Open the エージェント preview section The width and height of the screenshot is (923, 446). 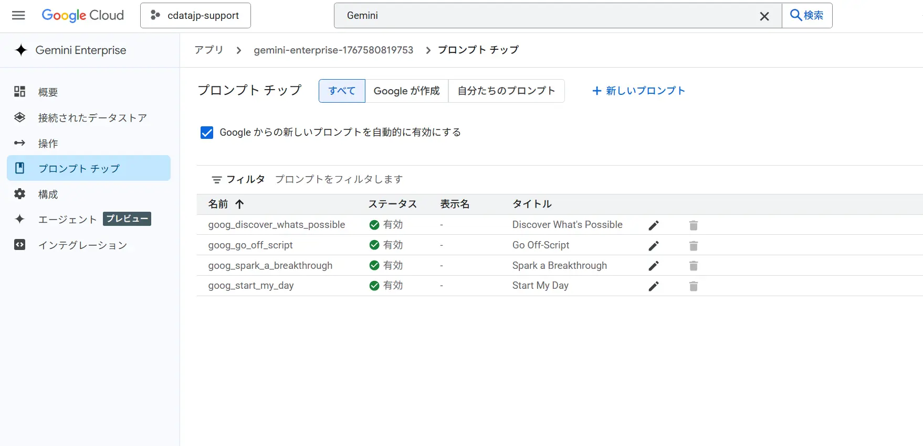(67, 219)
